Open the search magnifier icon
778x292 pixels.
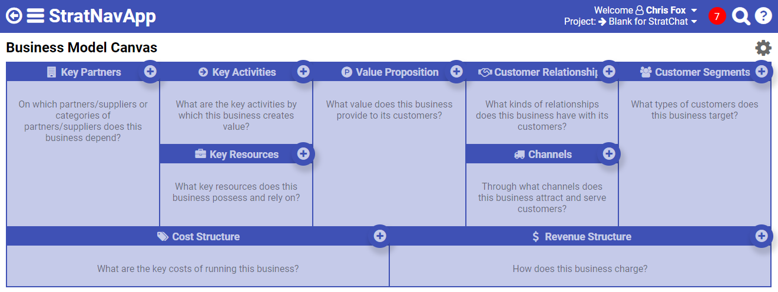[741, 16]
